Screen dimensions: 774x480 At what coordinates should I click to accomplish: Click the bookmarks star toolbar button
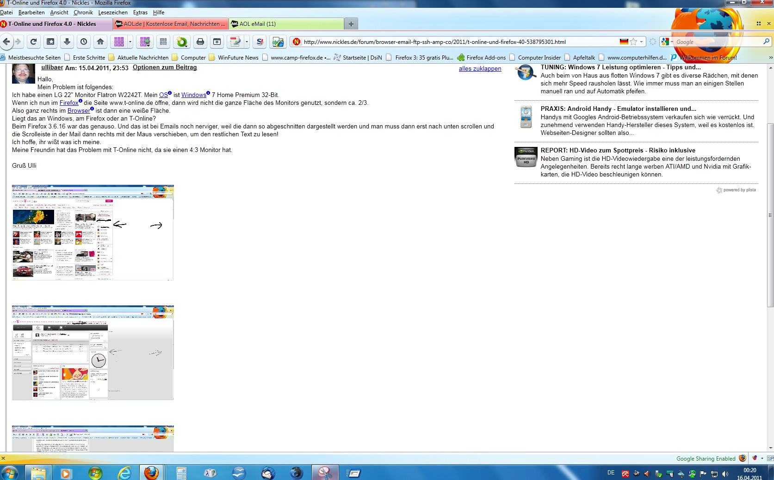click(50, 42)
